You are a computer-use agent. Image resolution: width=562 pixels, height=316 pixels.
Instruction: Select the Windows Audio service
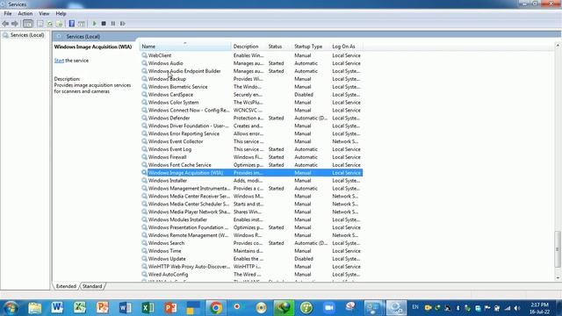[251, 63]
